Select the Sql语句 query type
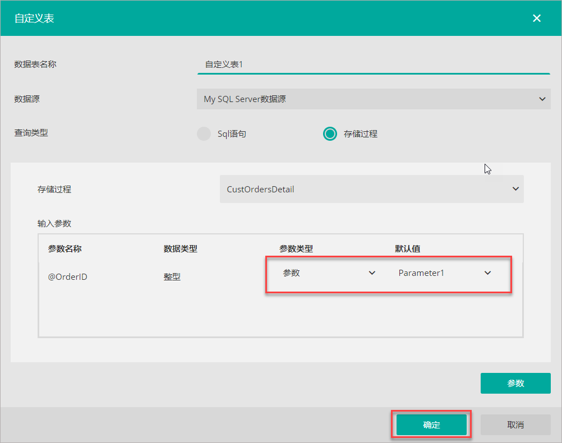562x443 pixels. click(204, 134)
